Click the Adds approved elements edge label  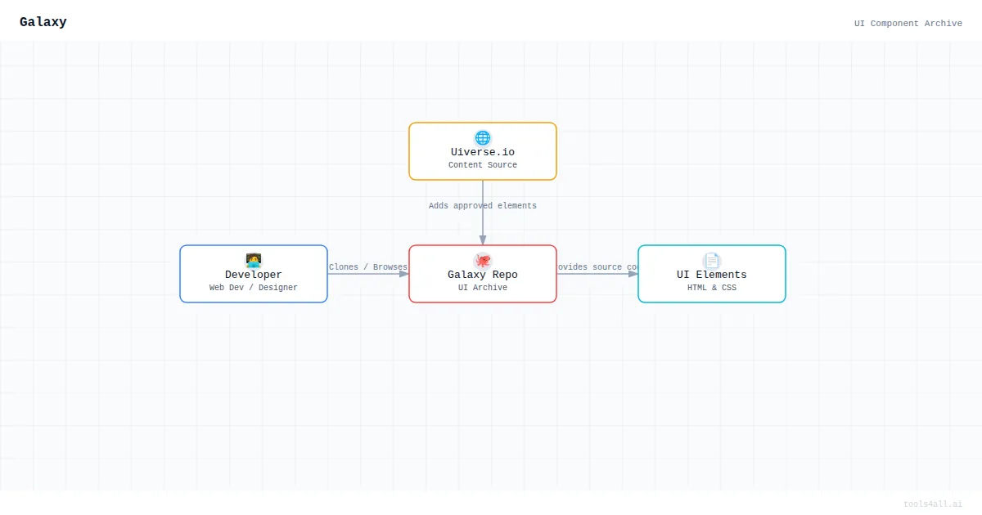(483, 206)
